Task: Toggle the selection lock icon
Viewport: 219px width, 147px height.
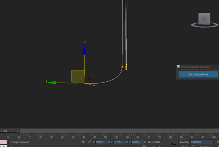Action: pyautogui.click(x=83, y=142)
